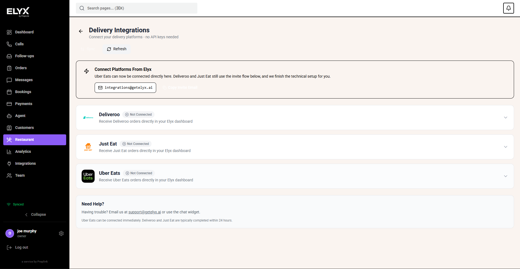Click Uber Eats Not Connected badge
This screenshot has height=269, width=520.
coord(139,173)
